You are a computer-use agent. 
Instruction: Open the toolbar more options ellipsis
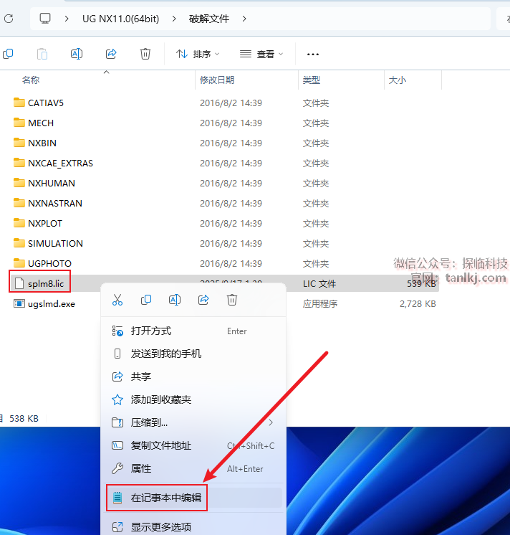[x=313, y=54]
